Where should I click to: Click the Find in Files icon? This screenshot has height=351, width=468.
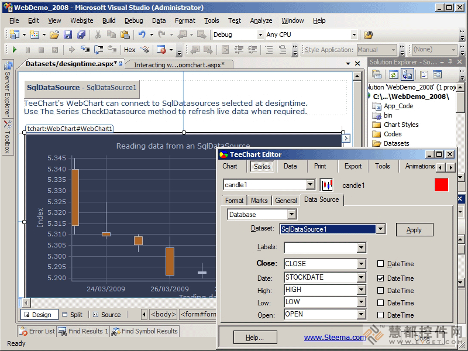368,35
